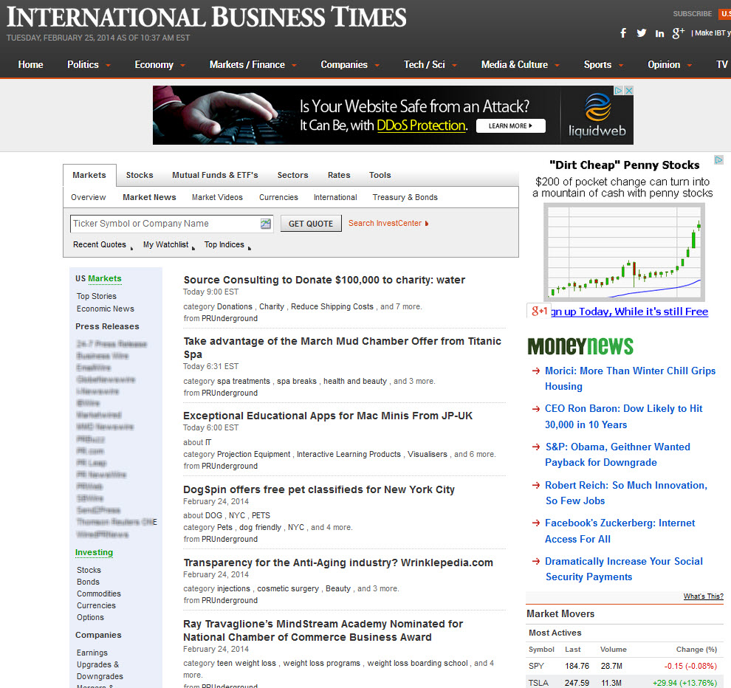
Task: Click red arrow beside CEO Ron Baron headline
Action: coord(535,409)
